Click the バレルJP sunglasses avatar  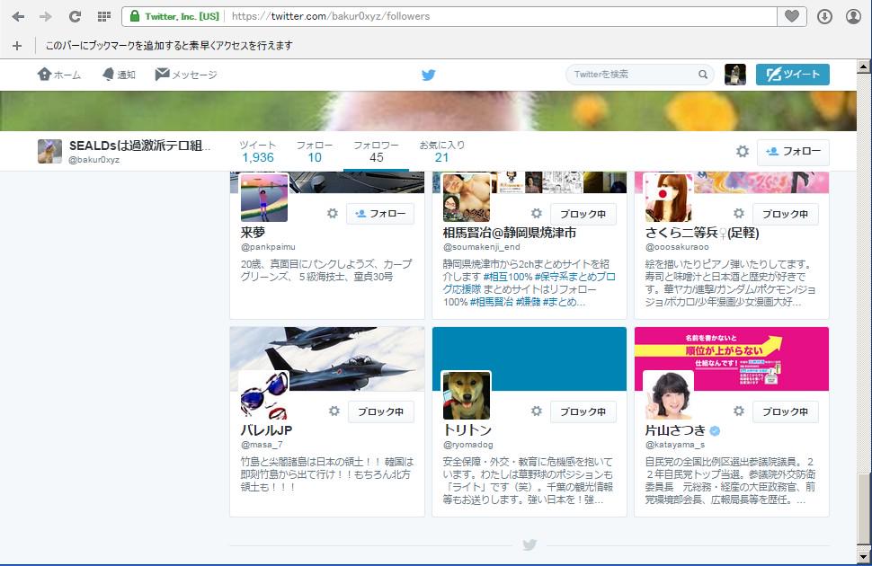[x=264, y=395]
